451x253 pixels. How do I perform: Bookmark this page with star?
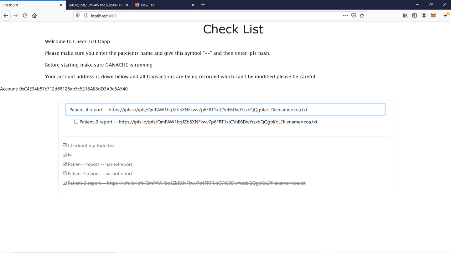(x=362, y=16)
